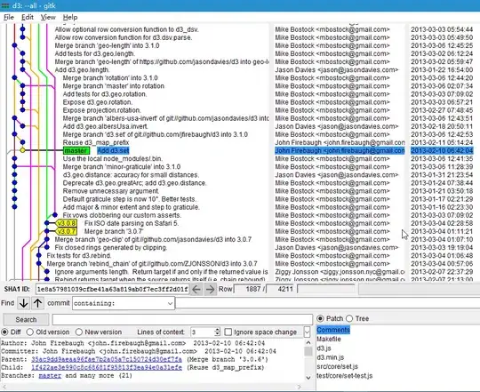Open the View menu
480x392 pixels.
click(x=48, y=18)
